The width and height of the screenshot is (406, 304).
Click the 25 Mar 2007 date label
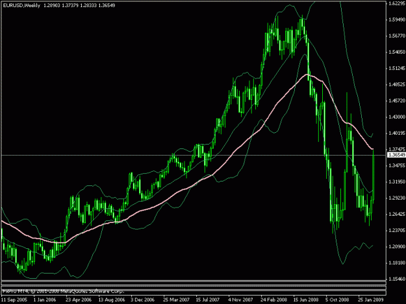176,300
